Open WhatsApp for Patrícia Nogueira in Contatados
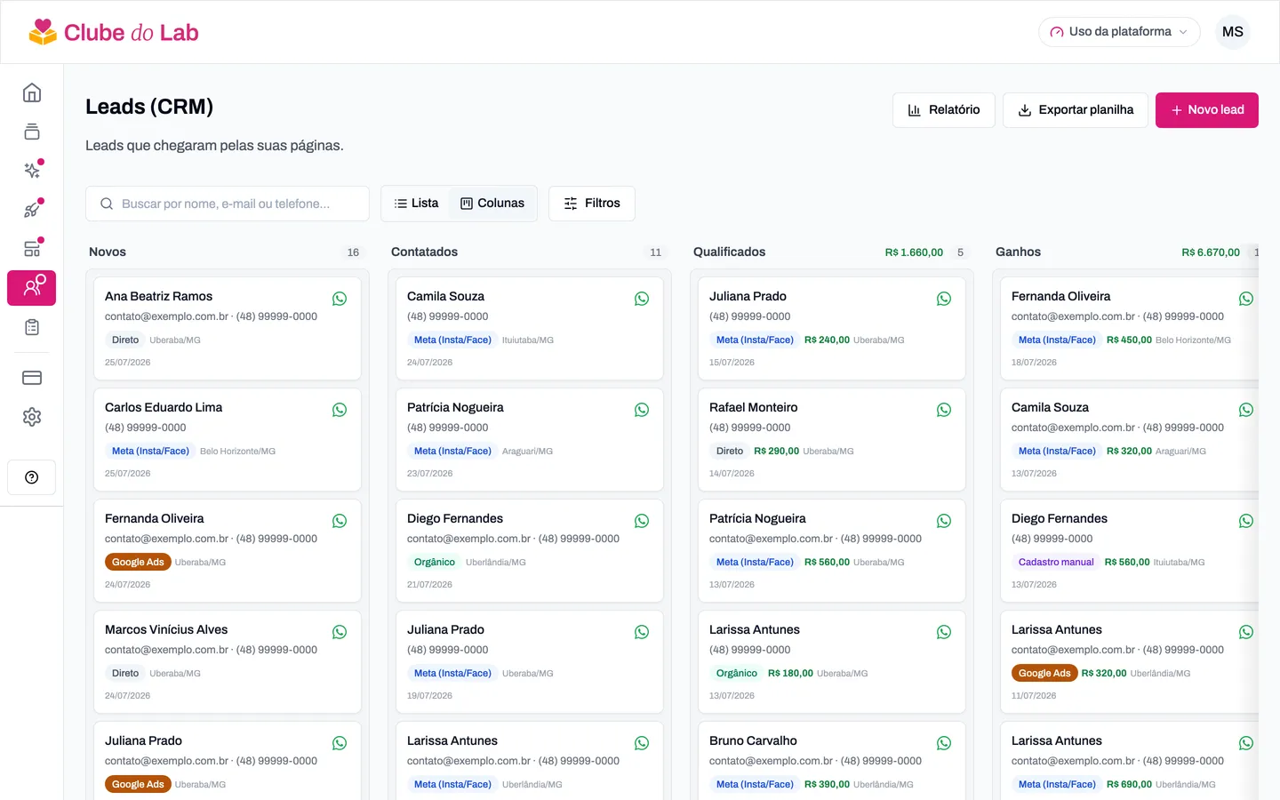Screen dimensions: 1280x800 click(x=642, y=410)
